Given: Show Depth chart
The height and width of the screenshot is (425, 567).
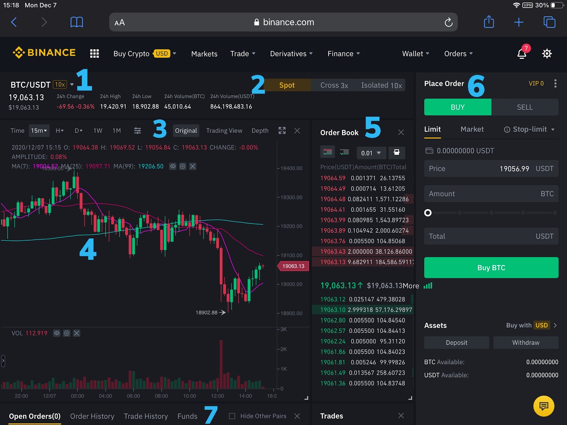Looking at the screenshot, I should [260, 131].
